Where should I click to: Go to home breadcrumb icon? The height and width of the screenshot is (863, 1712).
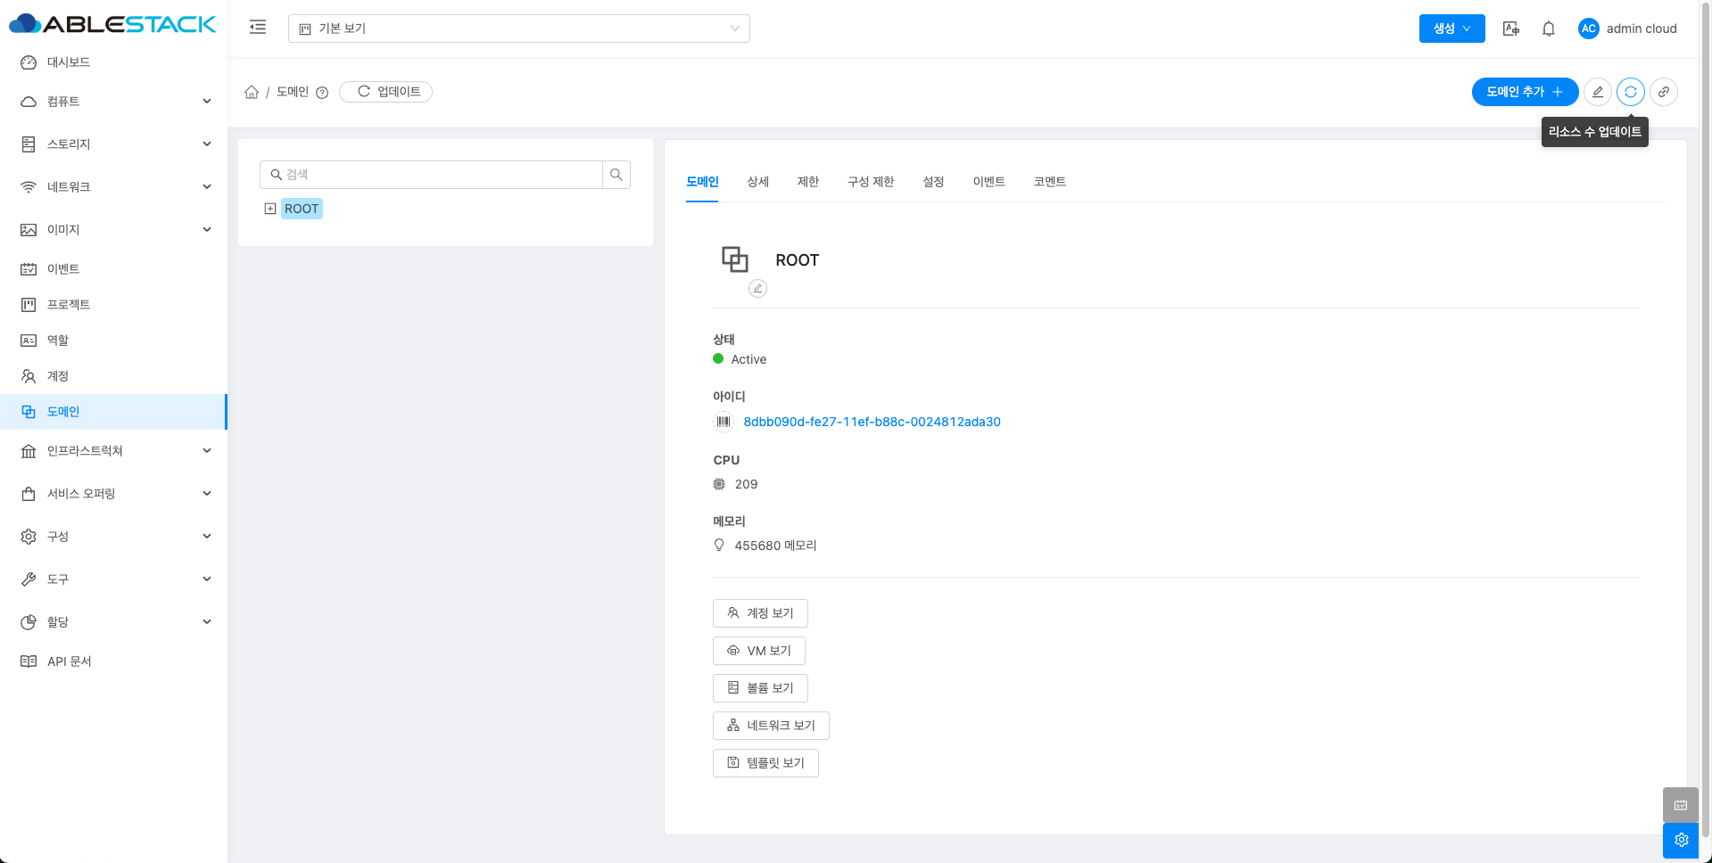pyautogui.click(x=252, y=92)
